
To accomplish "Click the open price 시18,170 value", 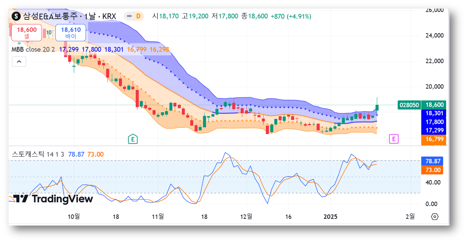I will pyautogui.click(x=166, y=16).
